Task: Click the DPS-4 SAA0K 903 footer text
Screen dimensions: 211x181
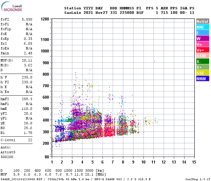Action: coord(108,179)
